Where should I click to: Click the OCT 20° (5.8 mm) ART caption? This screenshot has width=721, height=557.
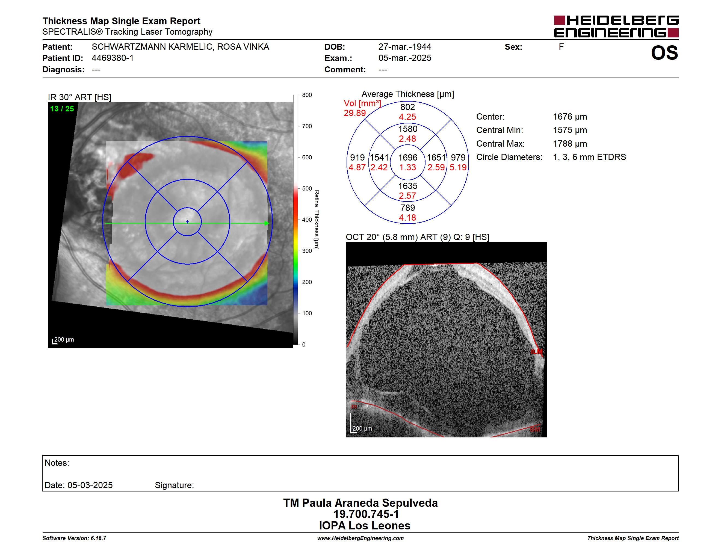(x=417, y=237)
